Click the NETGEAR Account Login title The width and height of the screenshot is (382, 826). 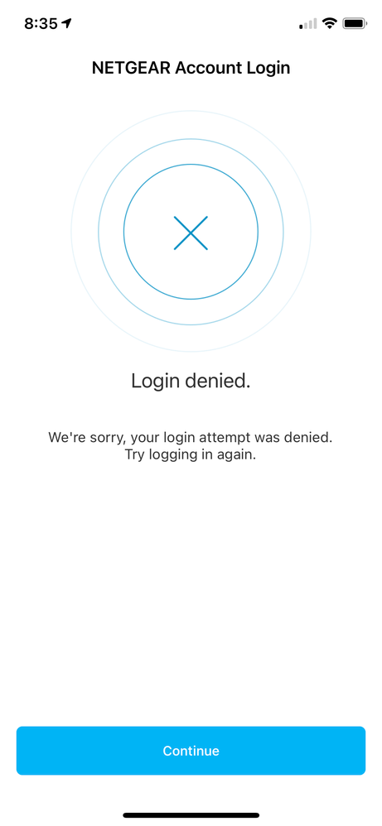[x=191, y=68]
